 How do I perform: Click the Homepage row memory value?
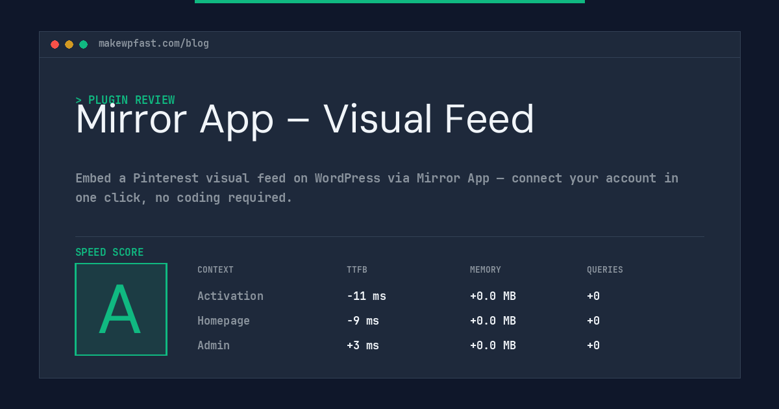(493, 321)
